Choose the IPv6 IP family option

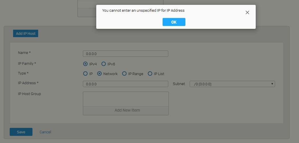tap(104, 64)
